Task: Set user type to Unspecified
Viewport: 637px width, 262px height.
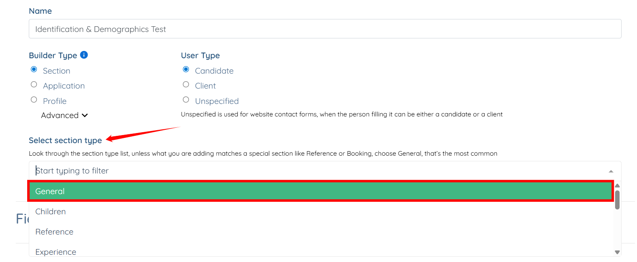Action: tap(186, 100)
